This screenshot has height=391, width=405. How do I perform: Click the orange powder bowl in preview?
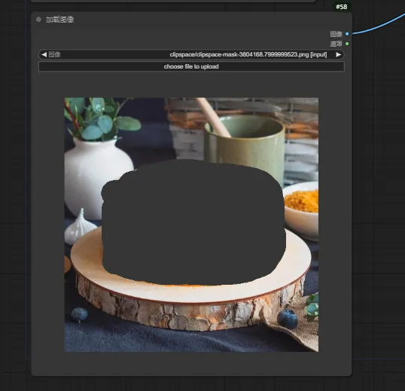[x=301, y=209]
